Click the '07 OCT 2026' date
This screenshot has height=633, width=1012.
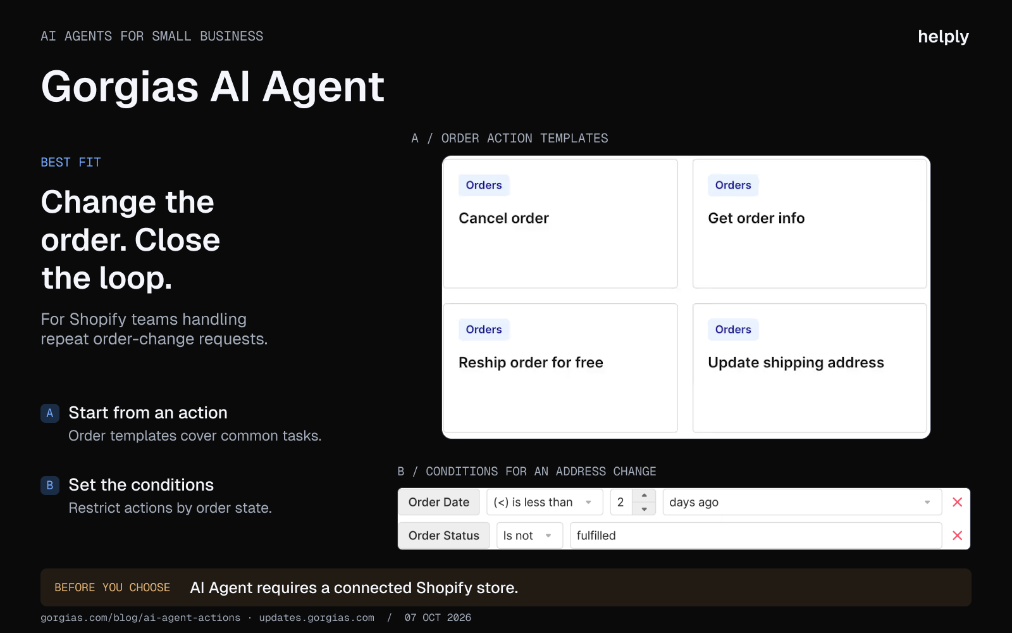click(438, 618)
